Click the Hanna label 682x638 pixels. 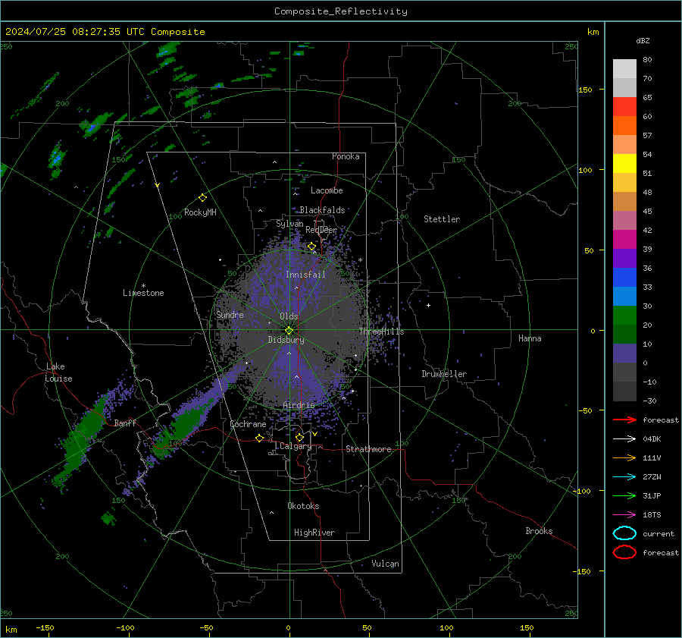tap(530, 338)
